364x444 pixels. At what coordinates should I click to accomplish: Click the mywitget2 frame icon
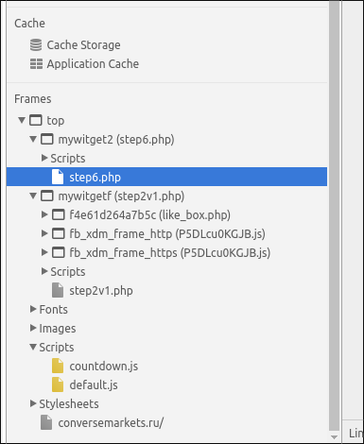(x=47, y=139)
